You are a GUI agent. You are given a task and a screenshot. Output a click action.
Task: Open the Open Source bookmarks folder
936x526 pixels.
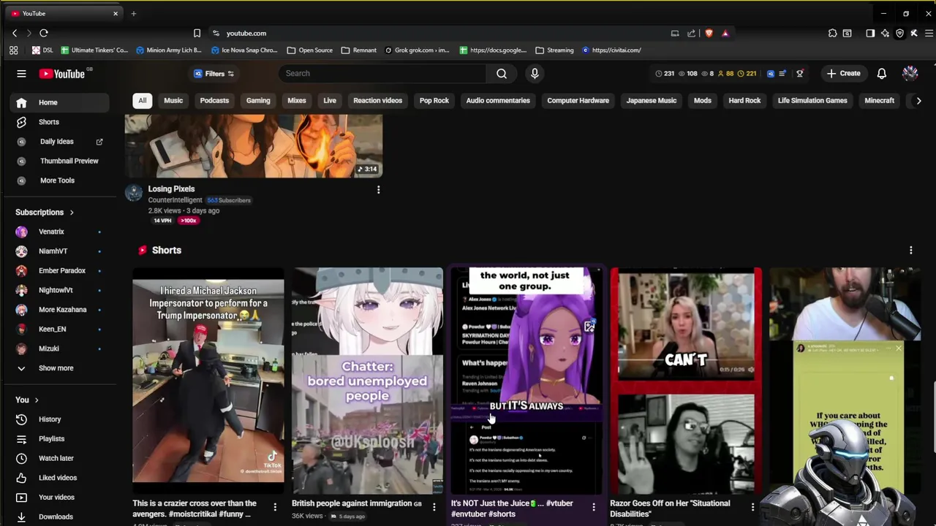coord(310,50)
